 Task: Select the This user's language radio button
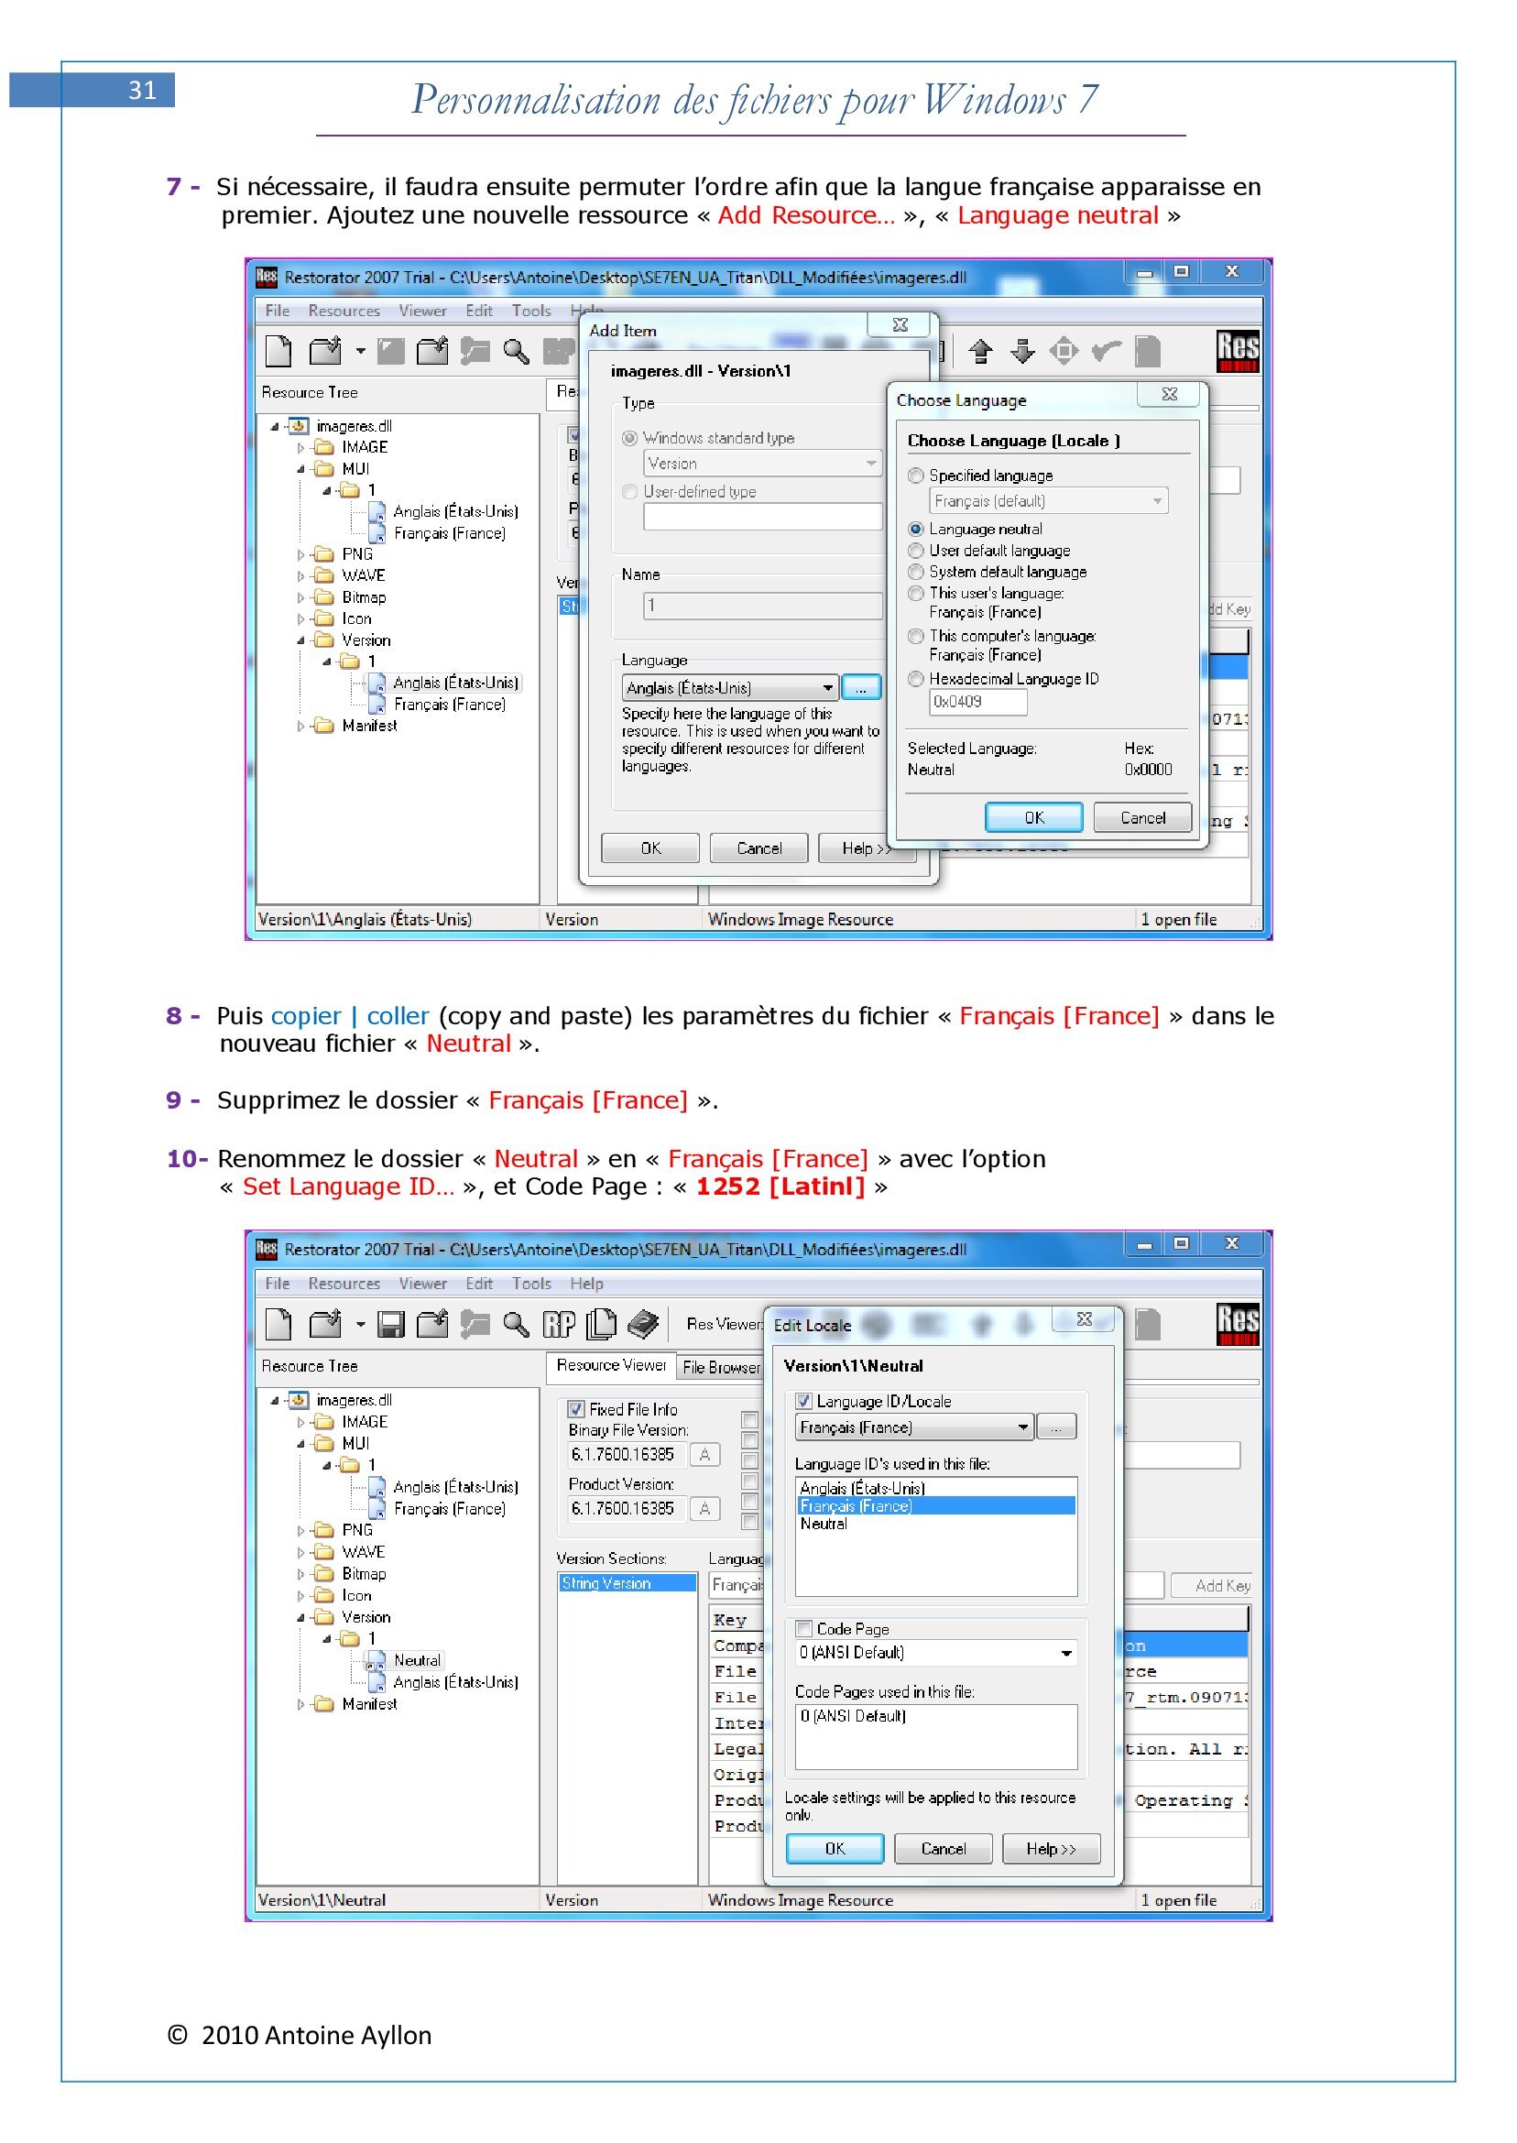[916, 593]
